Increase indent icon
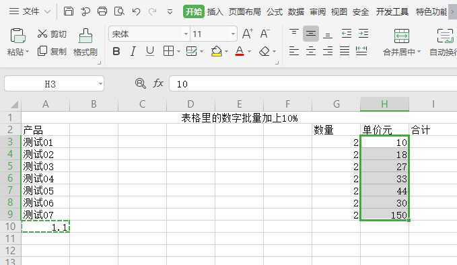This screenshot has width=457, height=265. point(363,34)
